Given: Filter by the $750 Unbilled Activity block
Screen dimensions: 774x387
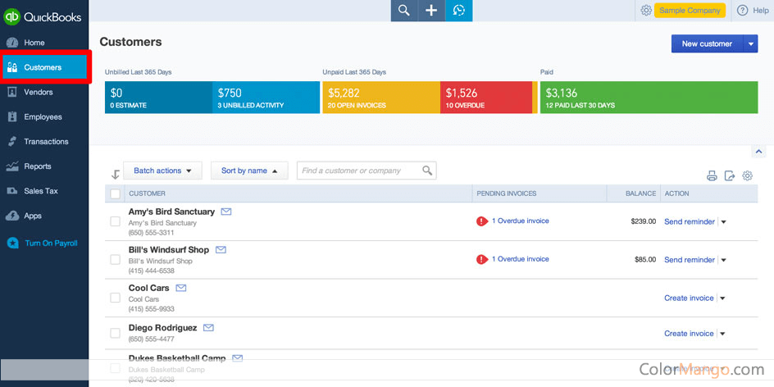Looking at the screenshot, I should point(266,98).
